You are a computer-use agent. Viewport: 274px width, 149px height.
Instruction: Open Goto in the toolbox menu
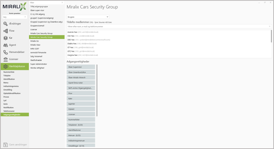[x=5, y=104]
